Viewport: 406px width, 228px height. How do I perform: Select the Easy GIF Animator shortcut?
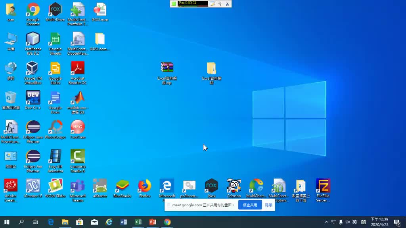[55, 161]
